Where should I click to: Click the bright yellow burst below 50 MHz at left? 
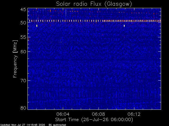(37, 26)
